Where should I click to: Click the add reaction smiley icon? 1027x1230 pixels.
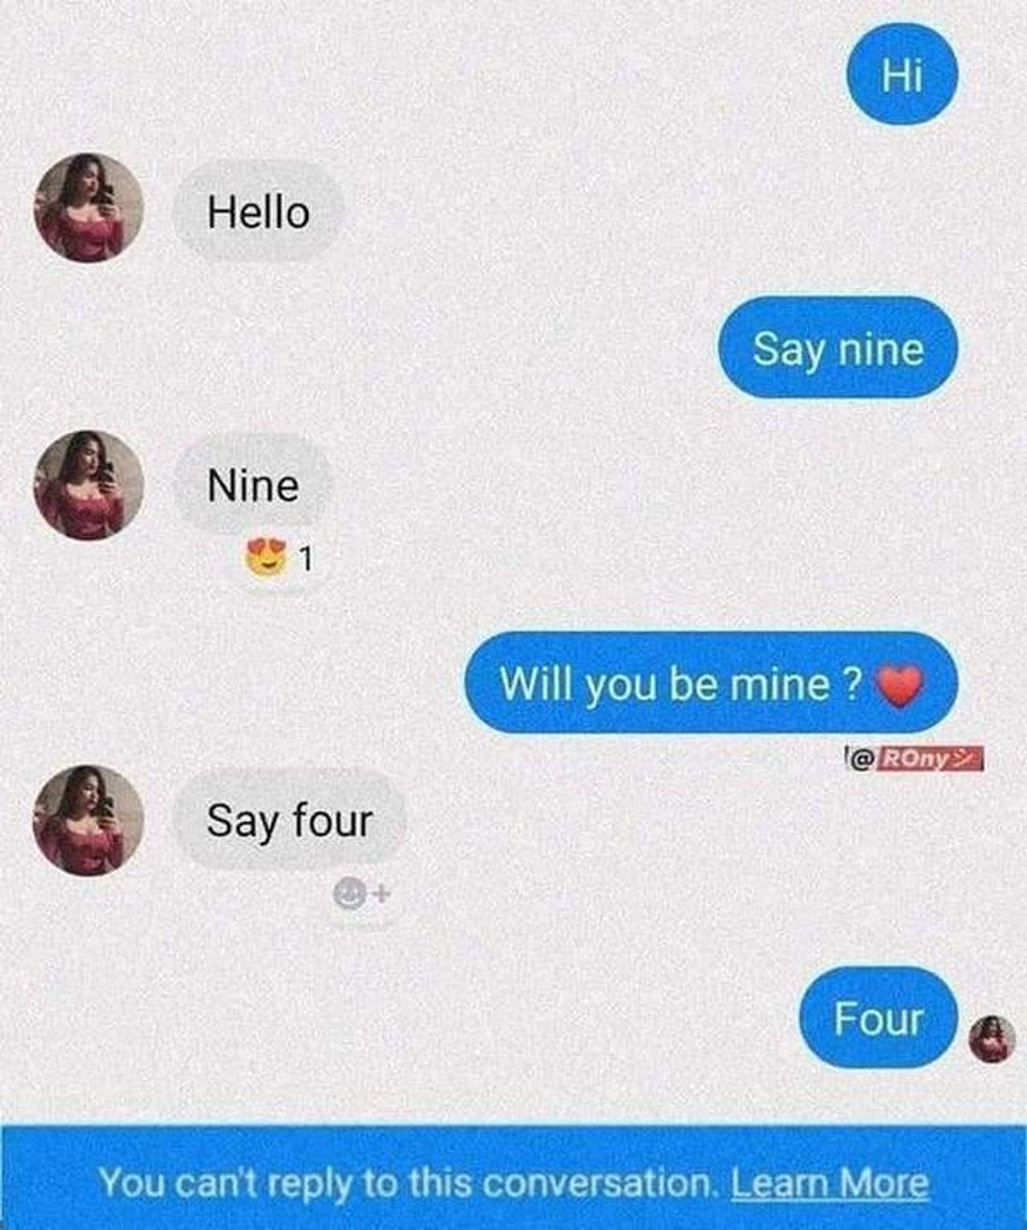pyautogui.click(x=349, y=894)
